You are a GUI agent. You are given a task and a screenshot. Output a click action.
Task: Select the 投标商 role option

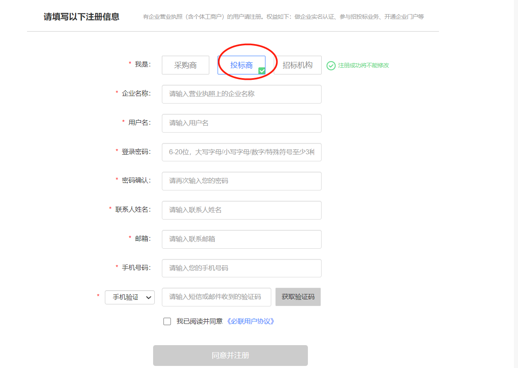tap(241, 65)
